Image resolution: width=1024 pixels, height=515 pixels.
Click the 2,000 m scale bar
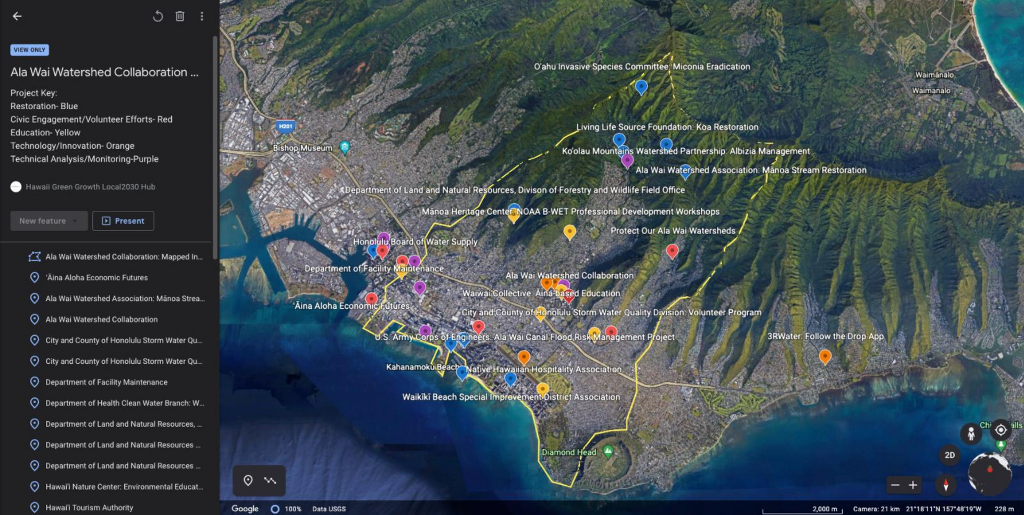click(x=802, y=509)
